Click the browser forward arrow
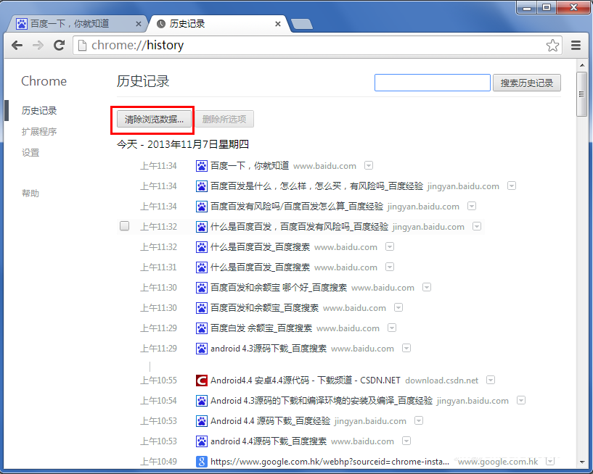 click(38, 46)
